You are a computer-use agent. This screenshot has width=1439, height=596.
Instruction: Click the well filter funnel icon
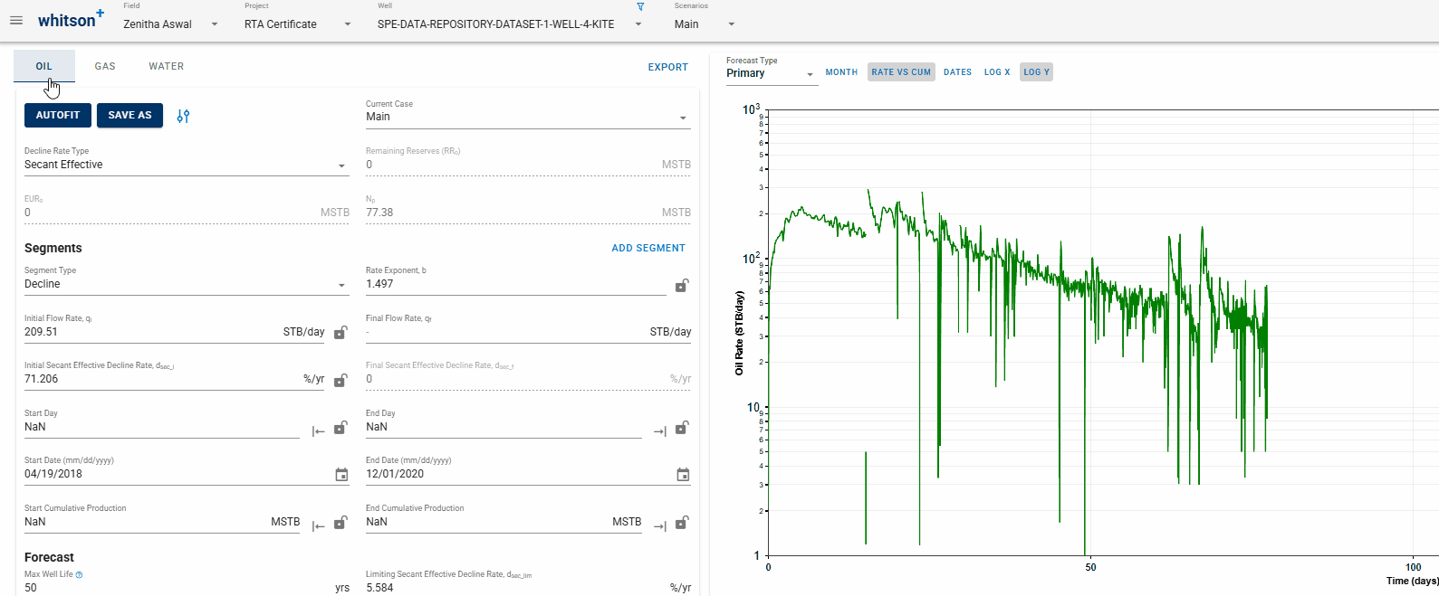click(x=640, y=6)
